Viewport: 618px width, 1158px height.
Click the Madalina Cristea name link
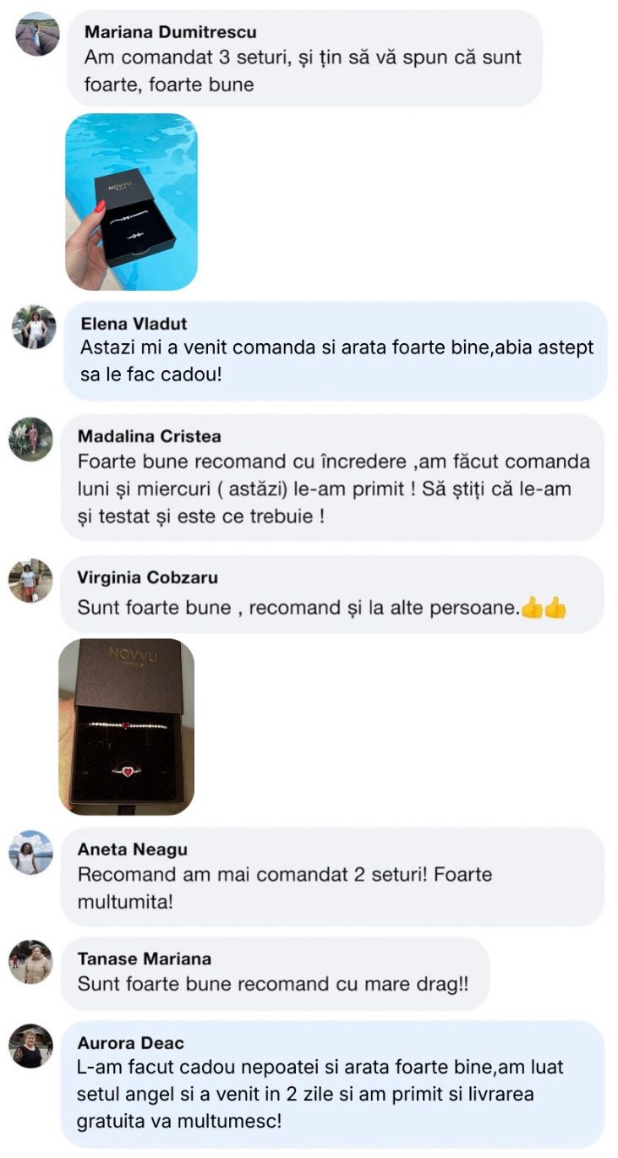click(149, 436)
